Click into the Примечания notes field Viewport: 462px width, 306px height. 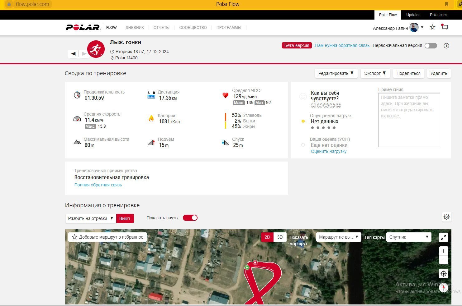pyautogui.click(x=409, y=120)
